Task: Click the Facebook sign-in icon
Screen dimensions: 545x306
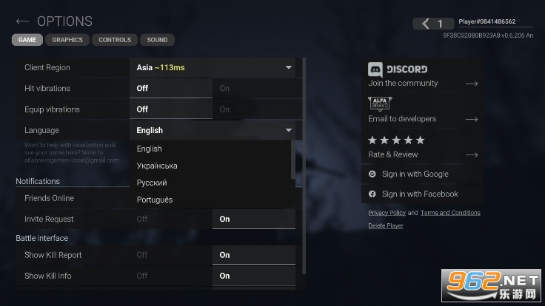Action: pos(372,194)
